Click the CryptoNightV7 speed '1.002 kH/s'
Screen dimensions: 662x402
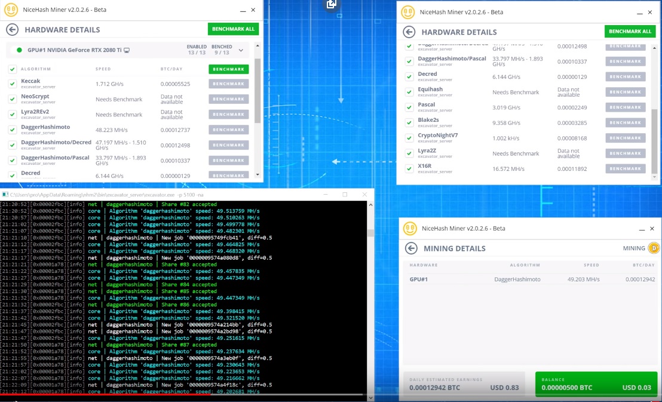click(506, 138)
